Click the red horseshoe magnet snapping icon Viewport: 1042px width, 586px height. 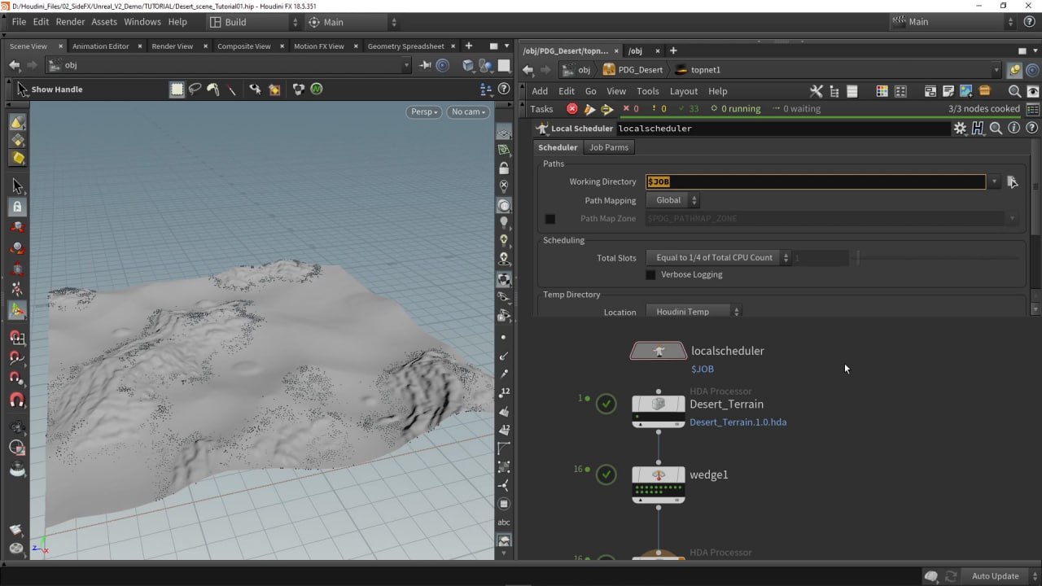[17, 400]
